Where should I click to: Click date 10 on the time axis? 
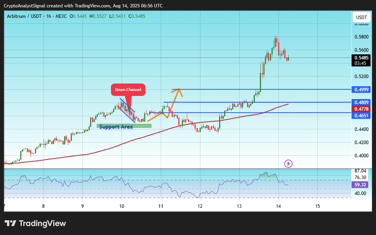122,206
